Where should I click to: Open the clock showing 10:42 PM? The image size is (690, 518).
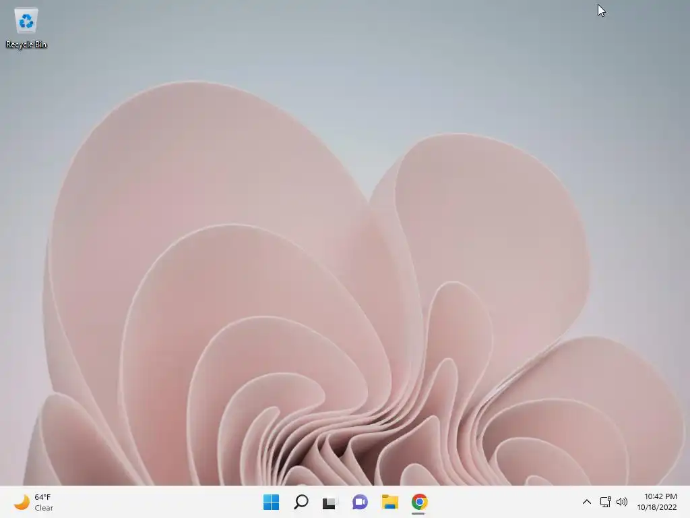tap(657, 502)
